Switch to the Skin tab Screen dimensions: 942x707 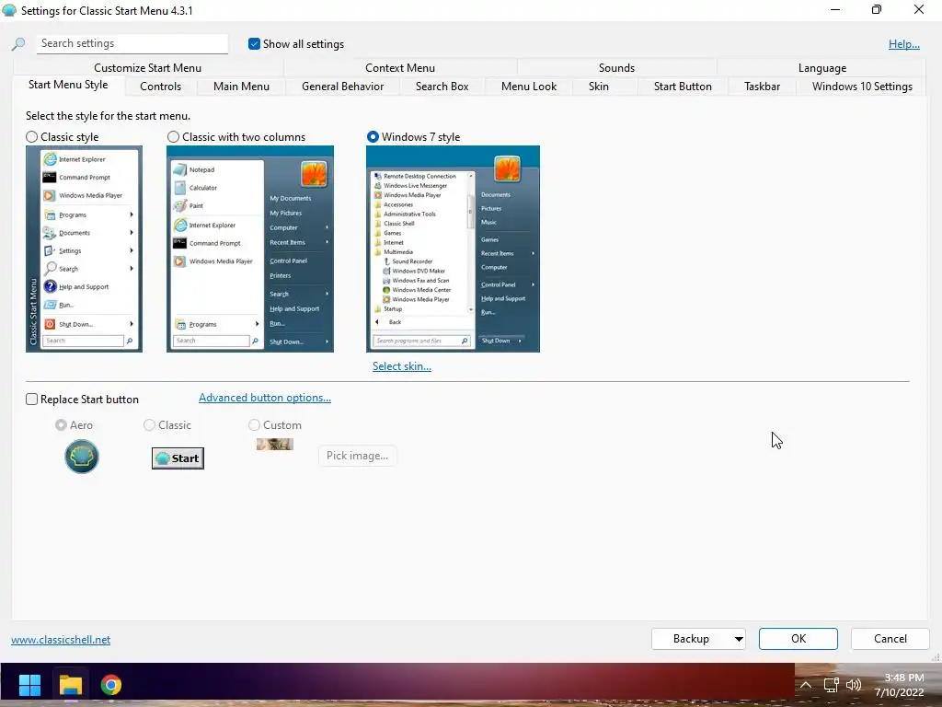pyautogui.click(x=598, y=87)
